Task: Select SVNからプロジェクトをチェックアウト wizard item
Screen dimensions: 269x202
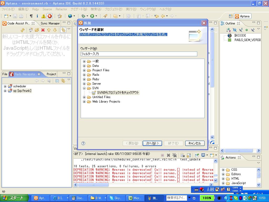Action: pyautogui.click(x=118, y=93)
